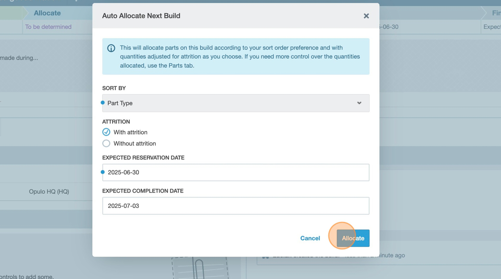Viewport: 501px width, 279px height.
Task: Click the blue Allocate button
Action: tap(353, 238)
